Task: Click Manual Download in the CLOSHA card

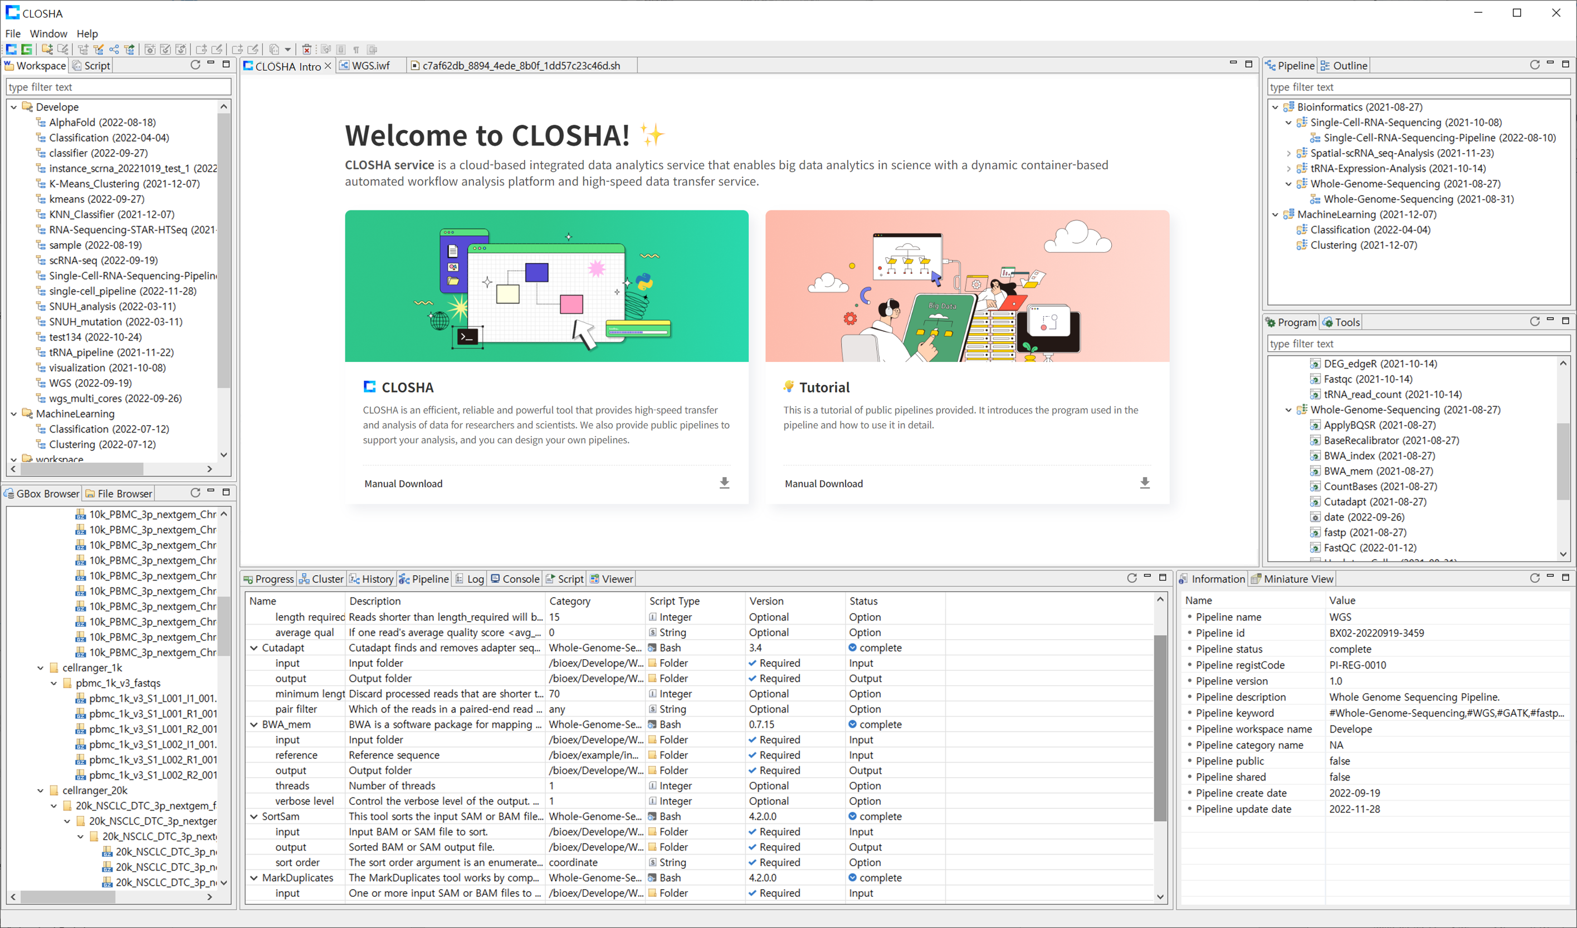Action: (403, 483)
